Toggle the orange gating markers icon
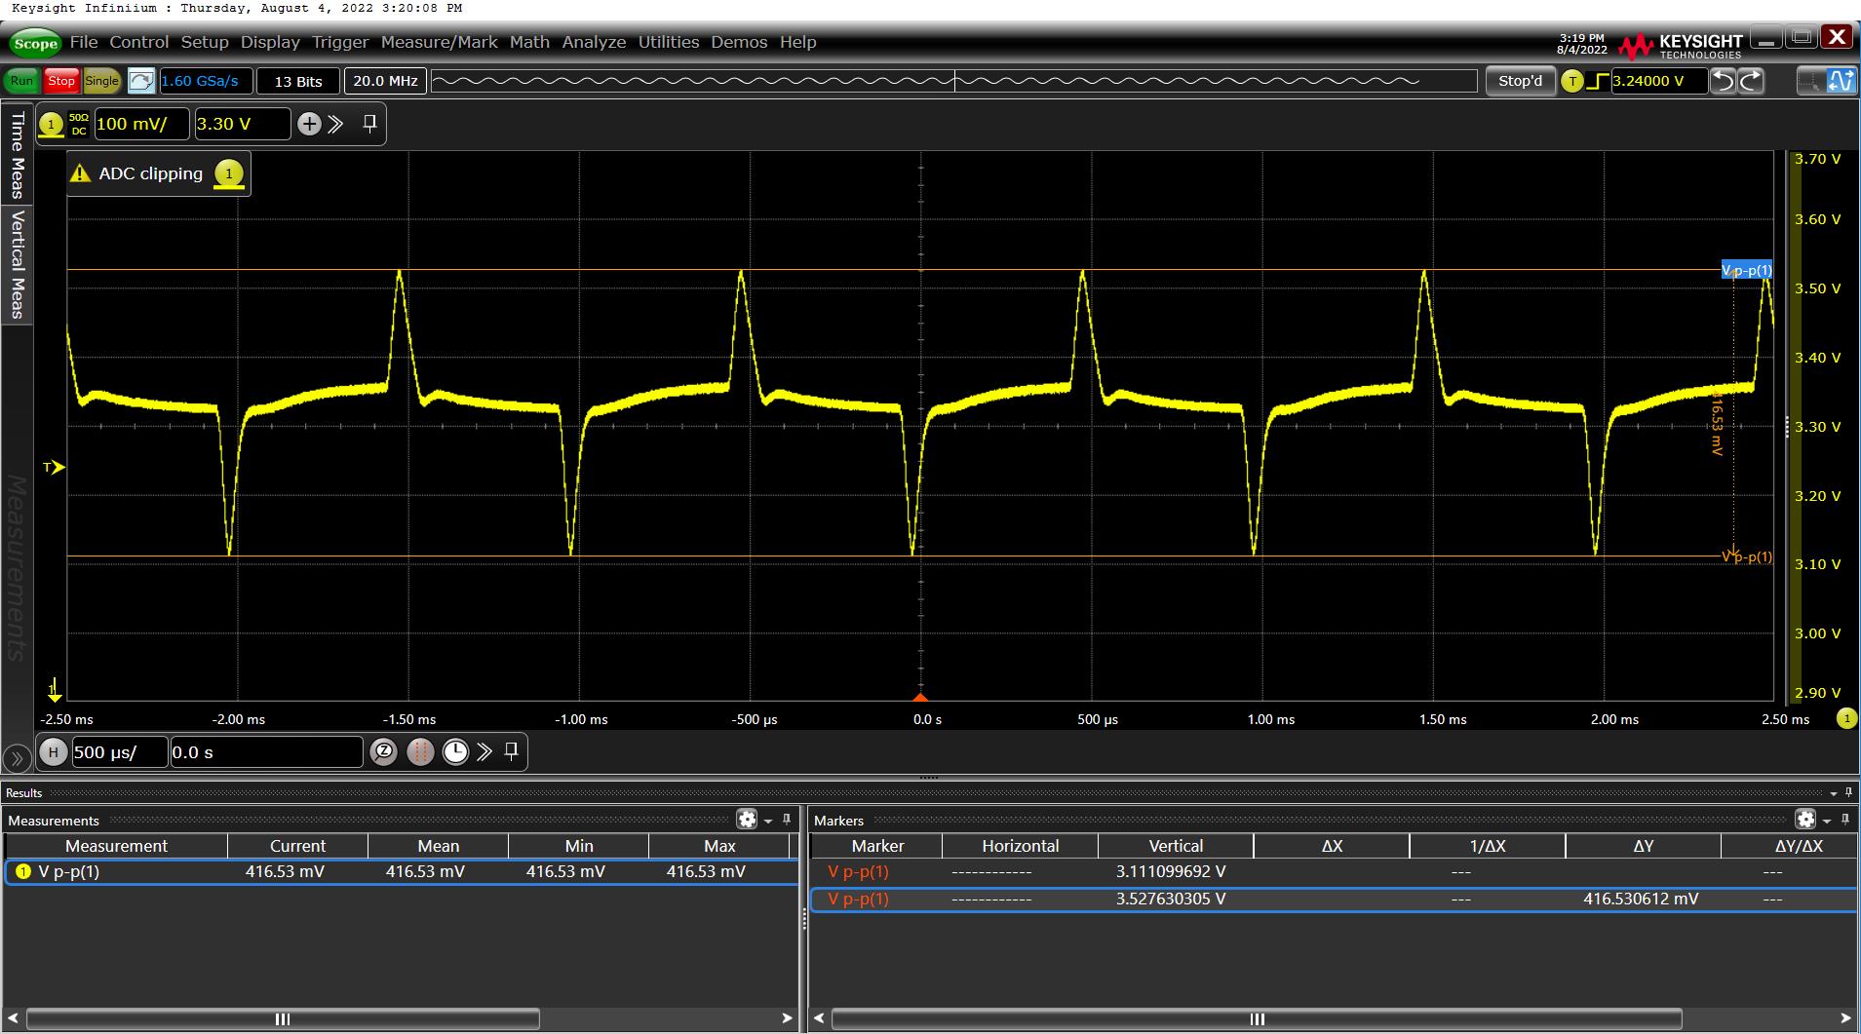This screenshot has height=1034, width=1861. click(420, 752)
